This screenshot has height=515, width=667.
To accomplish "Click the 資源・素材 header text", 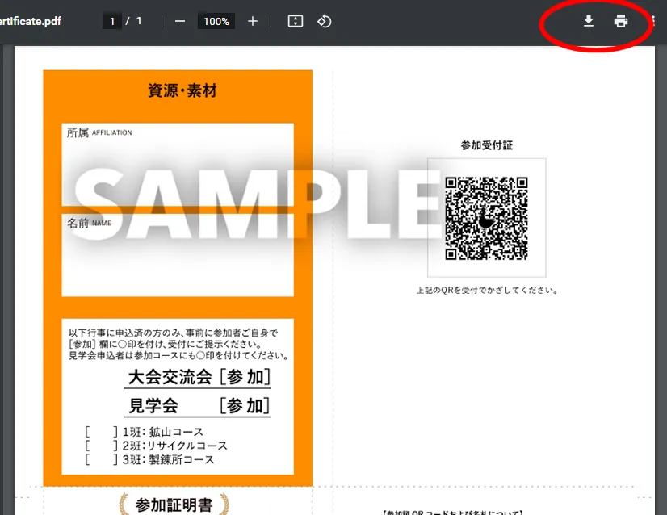I will (x=182, y=91).
